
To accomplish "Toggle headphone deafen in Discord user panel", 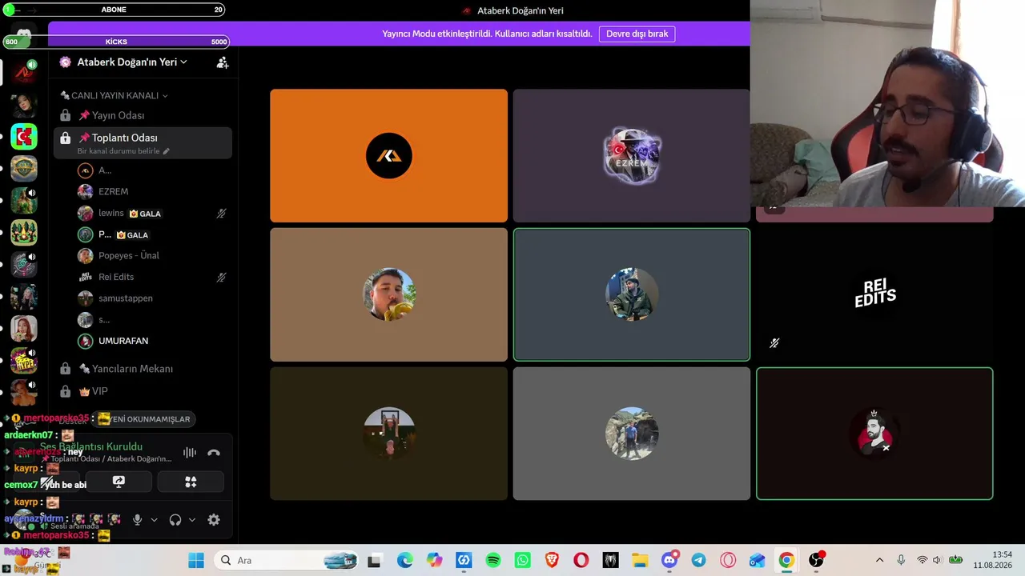I will tap(175, 520).
